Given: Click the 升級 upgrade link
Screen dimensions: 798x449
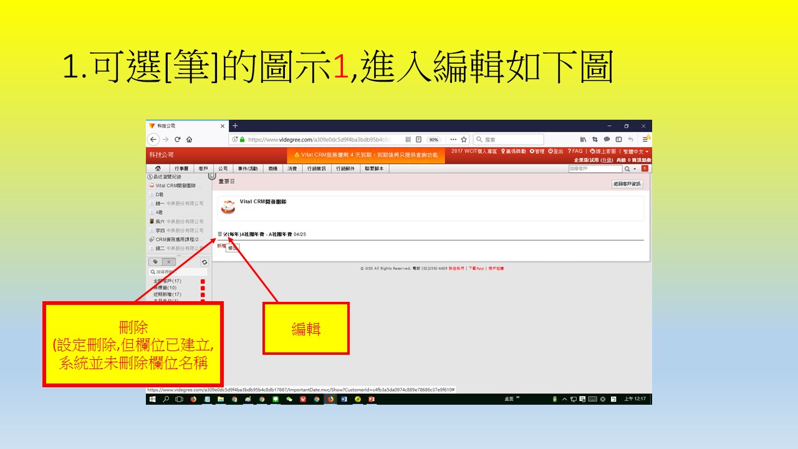Looking at the screenshot, I should tap(607, 160).
